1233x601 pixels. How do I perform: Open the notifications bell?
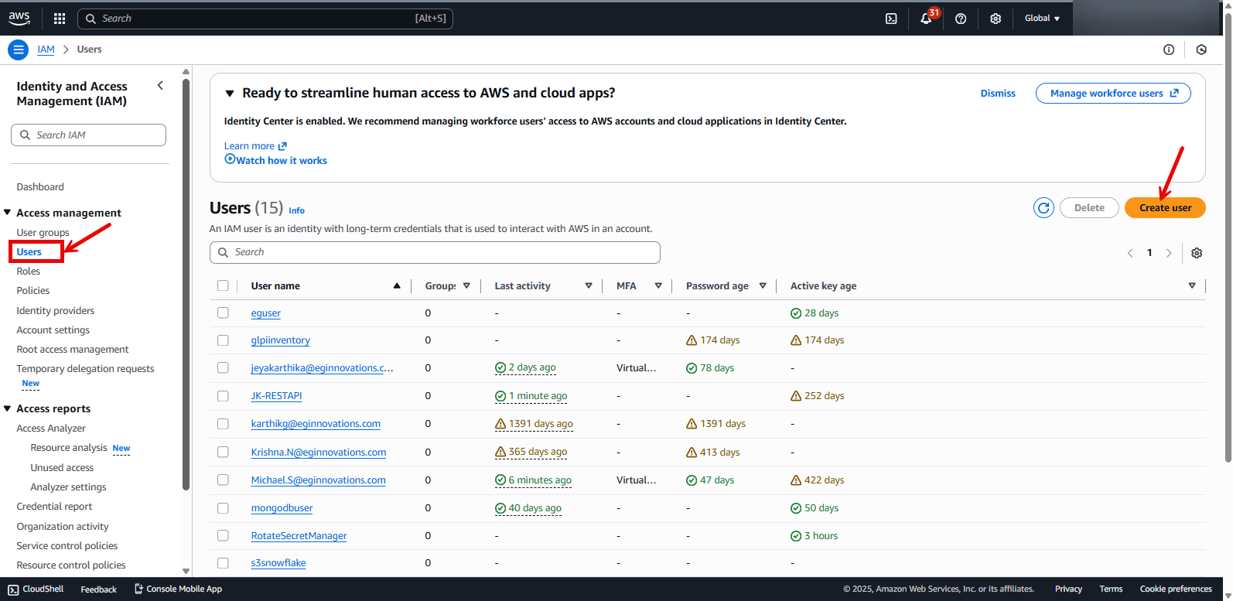(926, 19)
